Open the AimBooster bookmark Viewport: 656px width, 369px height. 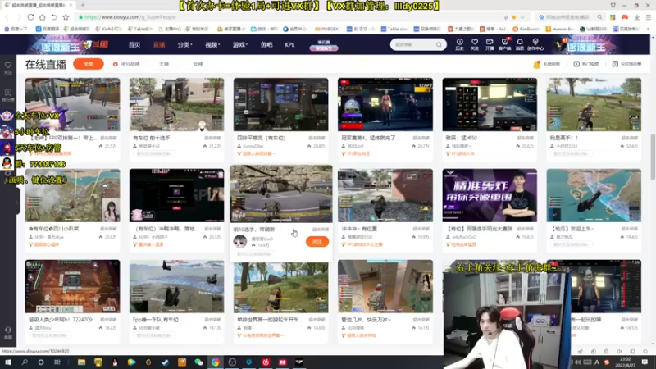[526, 29]
